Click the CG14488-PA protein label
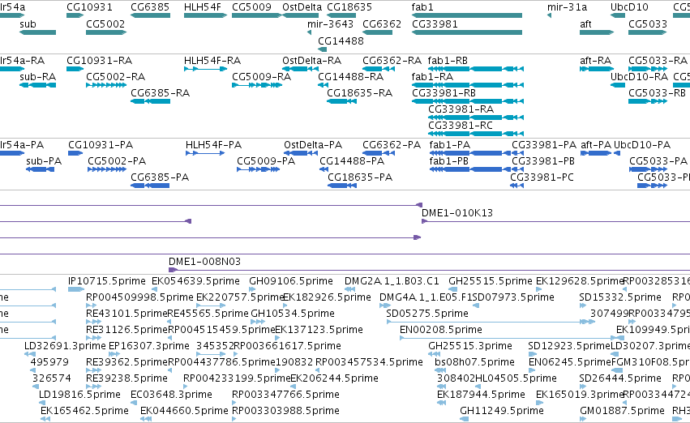 point(352,161)
